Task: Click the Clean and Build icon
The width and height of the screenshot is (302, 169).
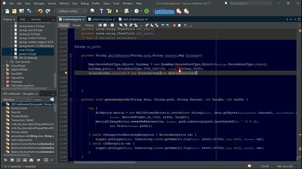Action: pyautogui.click(x=109, y=11)
